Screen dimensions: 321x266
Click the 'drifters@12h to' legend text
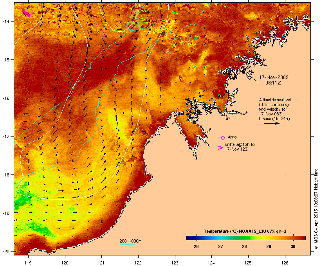tap(240, 144)
